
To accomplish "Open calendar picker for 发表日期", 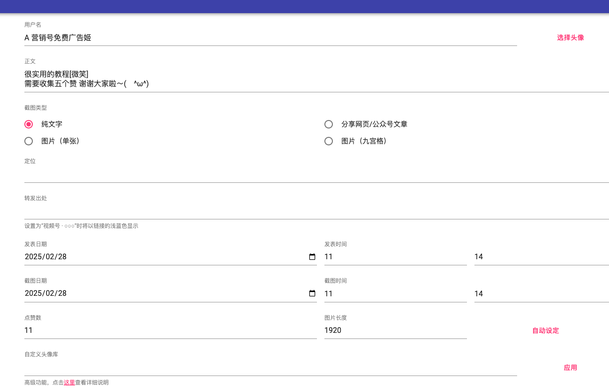I will [x=312, y=257].
